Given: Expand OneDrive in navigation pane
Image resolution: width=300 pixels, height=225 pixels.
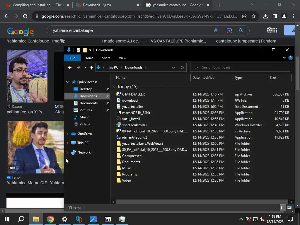Looking at the screenshot, I should (x=67, y=134).
